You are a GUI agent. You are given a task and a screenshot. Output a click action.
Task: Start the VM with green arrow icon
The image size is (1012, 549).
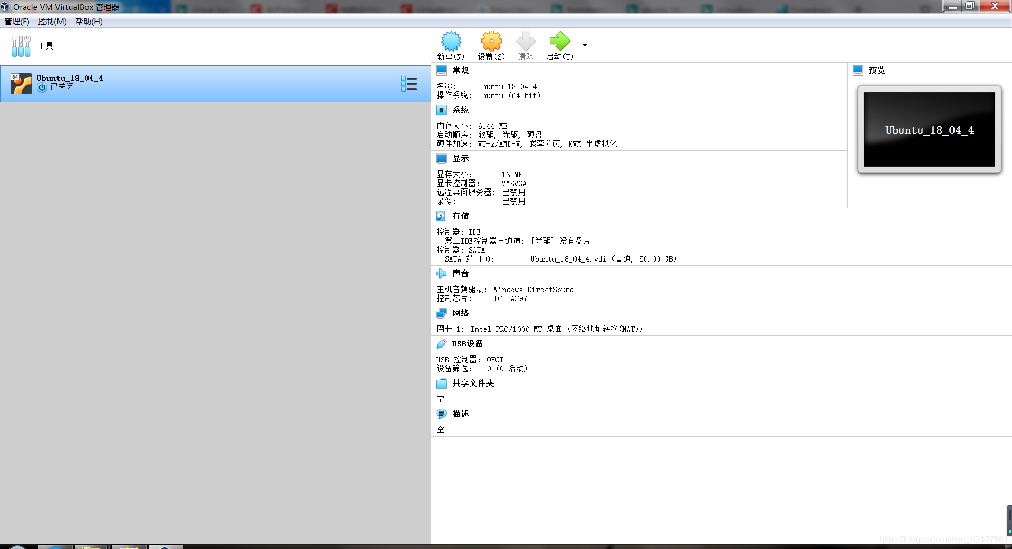[560, 41]
